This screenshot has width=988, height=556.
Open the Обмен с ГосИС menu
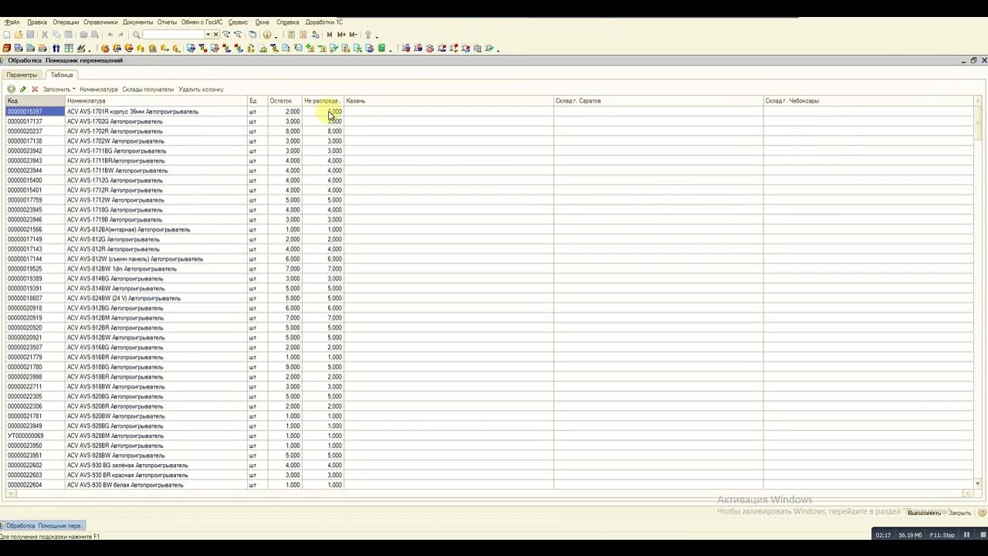pyautogui.click(x=203, y=22)
